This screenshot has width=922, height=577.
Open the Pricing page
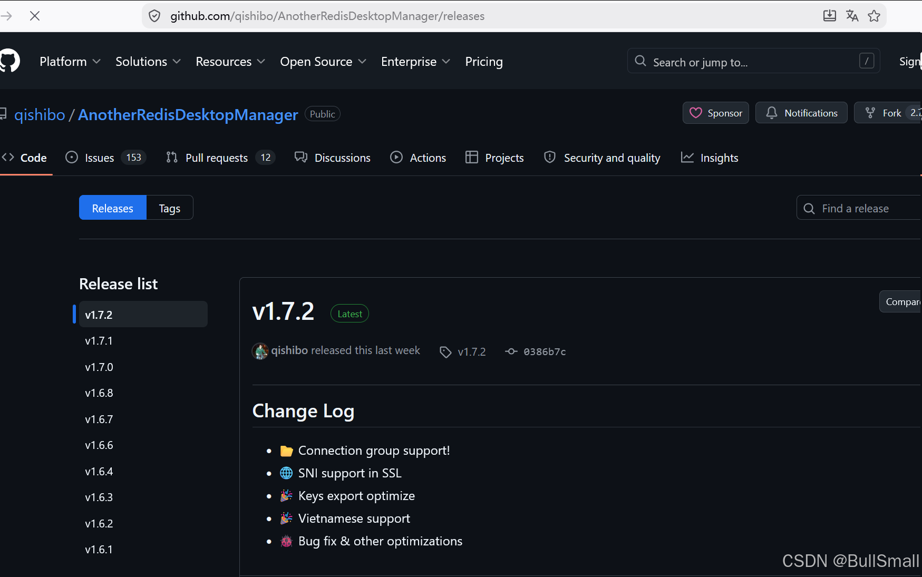[x=484, y=62]
